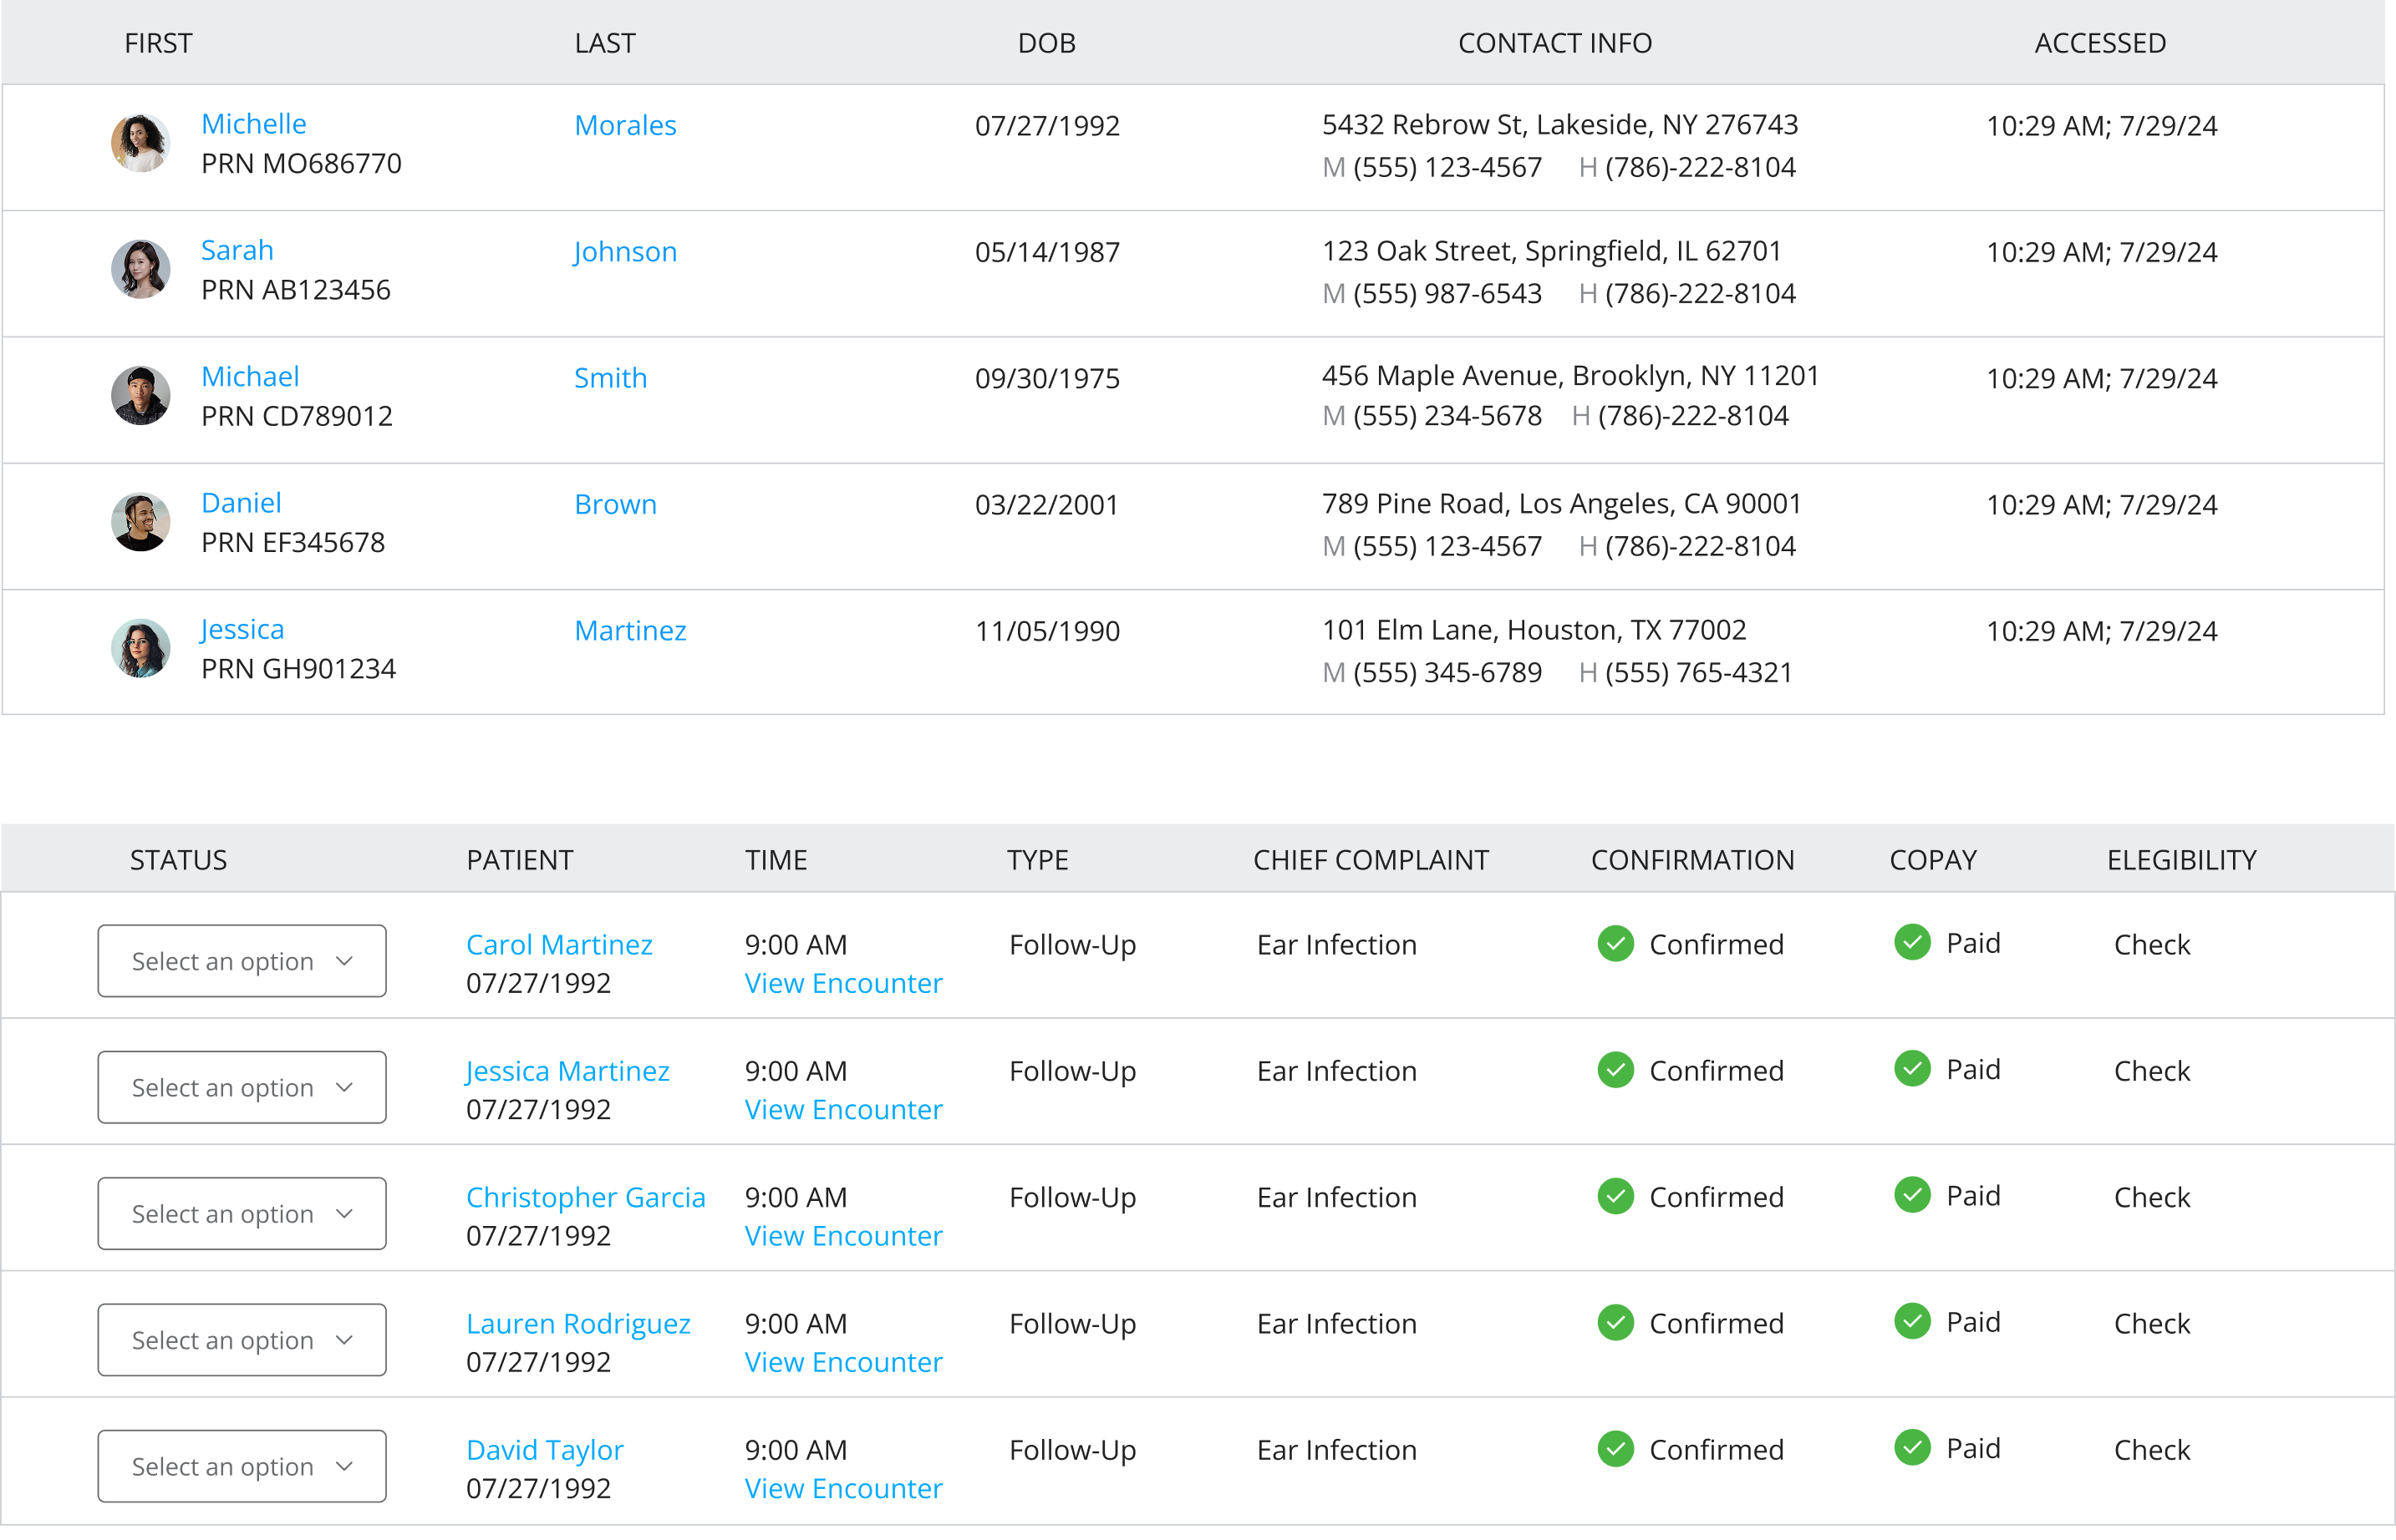Click green Paid checkmark for Lauren Rodriguez
Screen dimensions: 2396x1540
1912,1321
